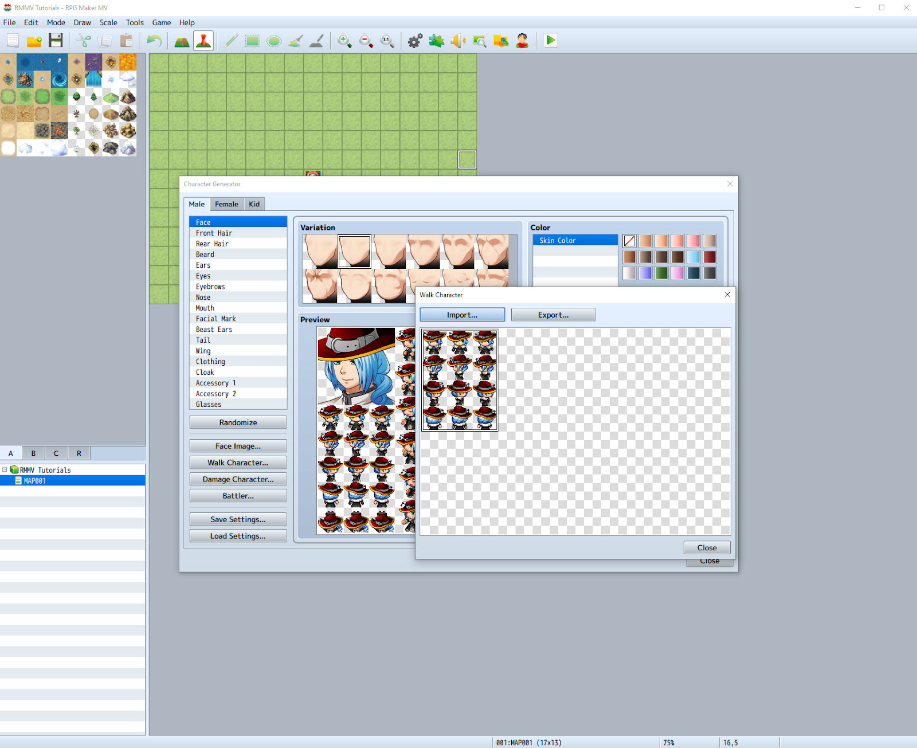
Task: Click the Copy icon in toolbar
Action: [x=105, y=41]
